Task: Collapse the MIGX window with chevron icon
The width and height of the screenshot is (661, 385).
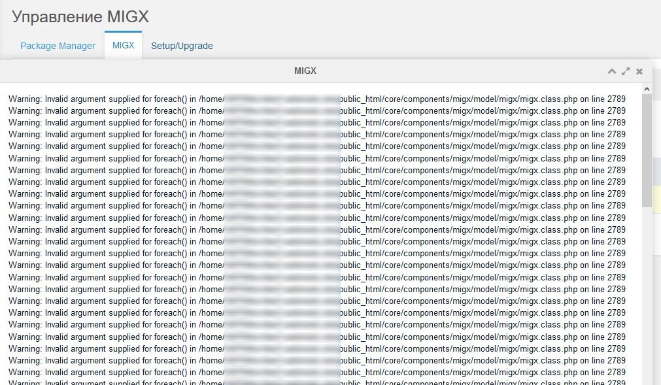Action: (x=612, y=71)
